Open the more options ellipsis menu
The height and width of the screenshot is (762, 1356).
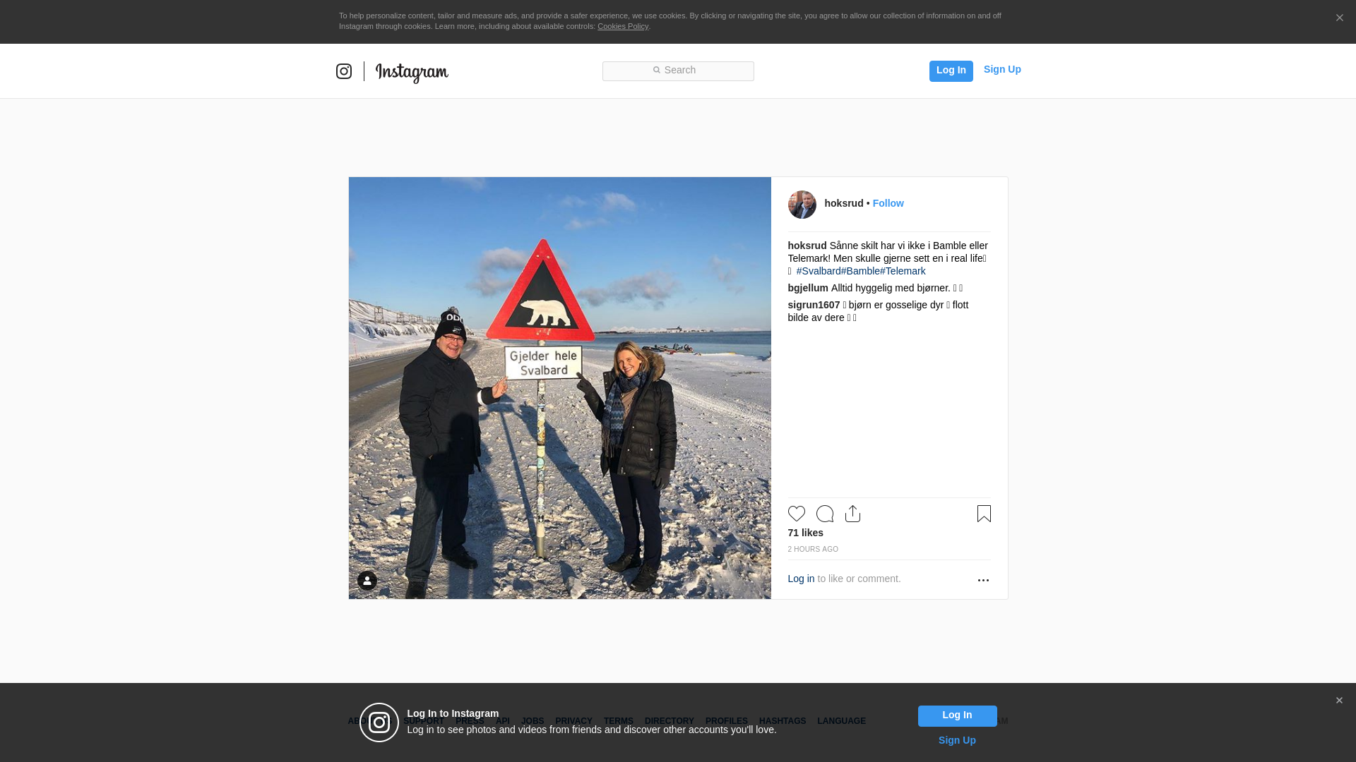pos(983,580)
